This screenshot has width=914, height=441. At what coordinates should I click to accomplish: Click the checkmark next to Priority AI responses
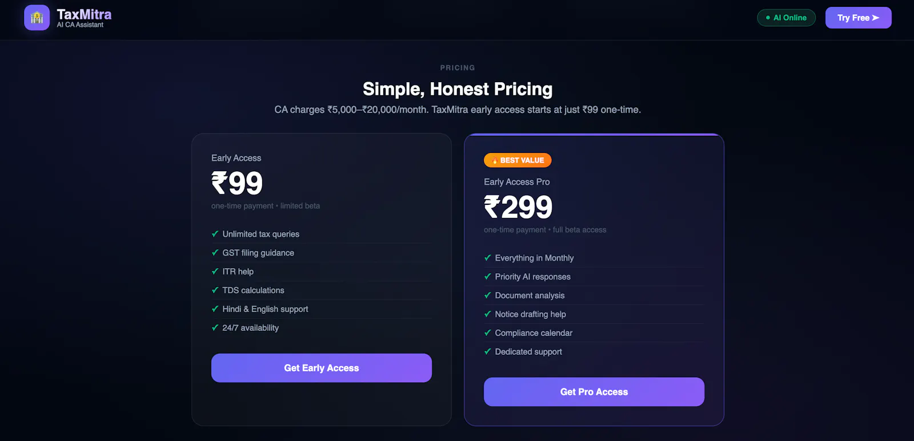pyautogui.click(x=488, y=277)
